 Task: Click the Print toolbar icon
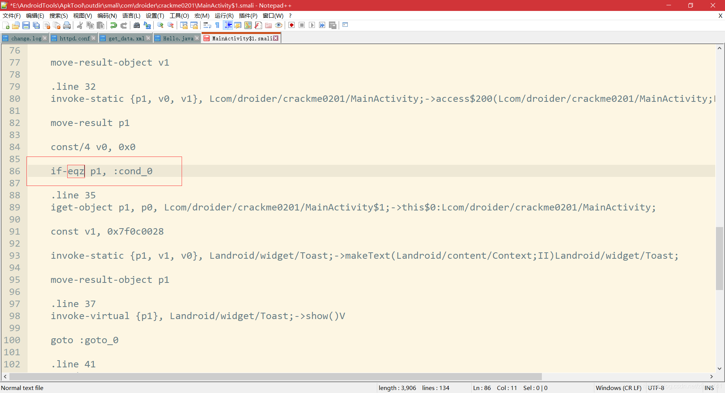coord(67,25)
